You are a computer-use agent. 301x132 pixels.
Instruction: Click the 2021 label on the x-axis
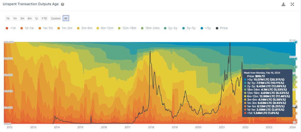(222, 127)
